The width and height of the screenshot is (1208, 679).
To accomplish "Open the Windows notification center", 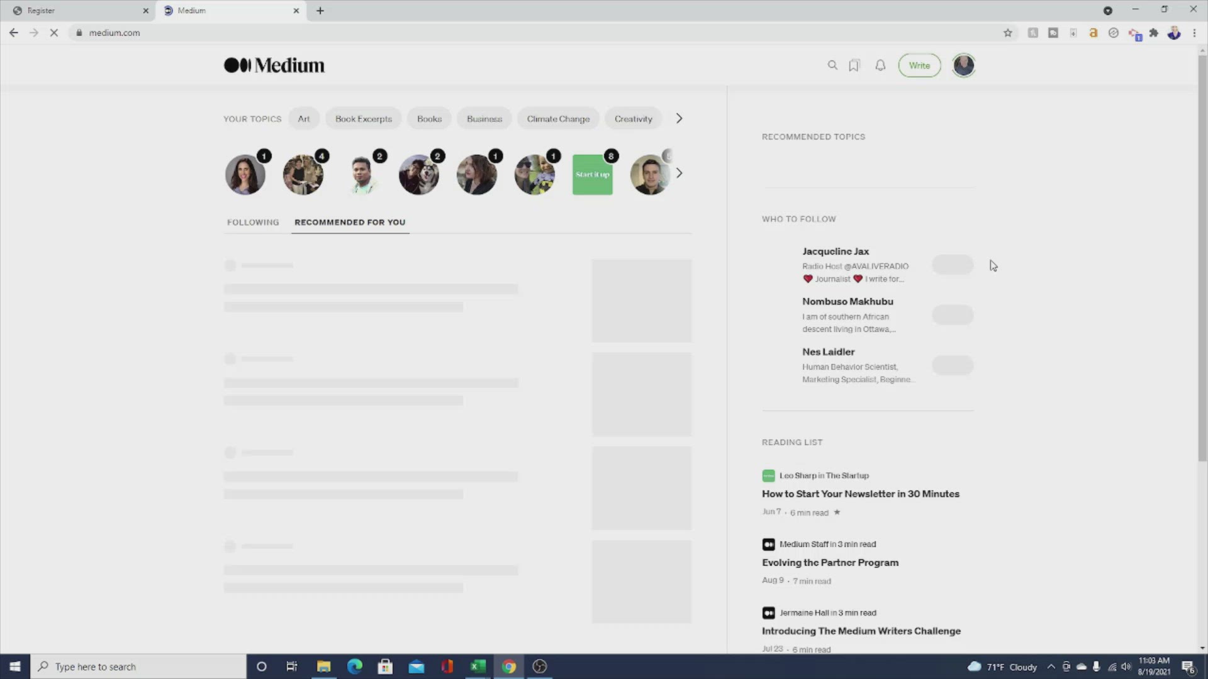I will [x=1188, y=667].
